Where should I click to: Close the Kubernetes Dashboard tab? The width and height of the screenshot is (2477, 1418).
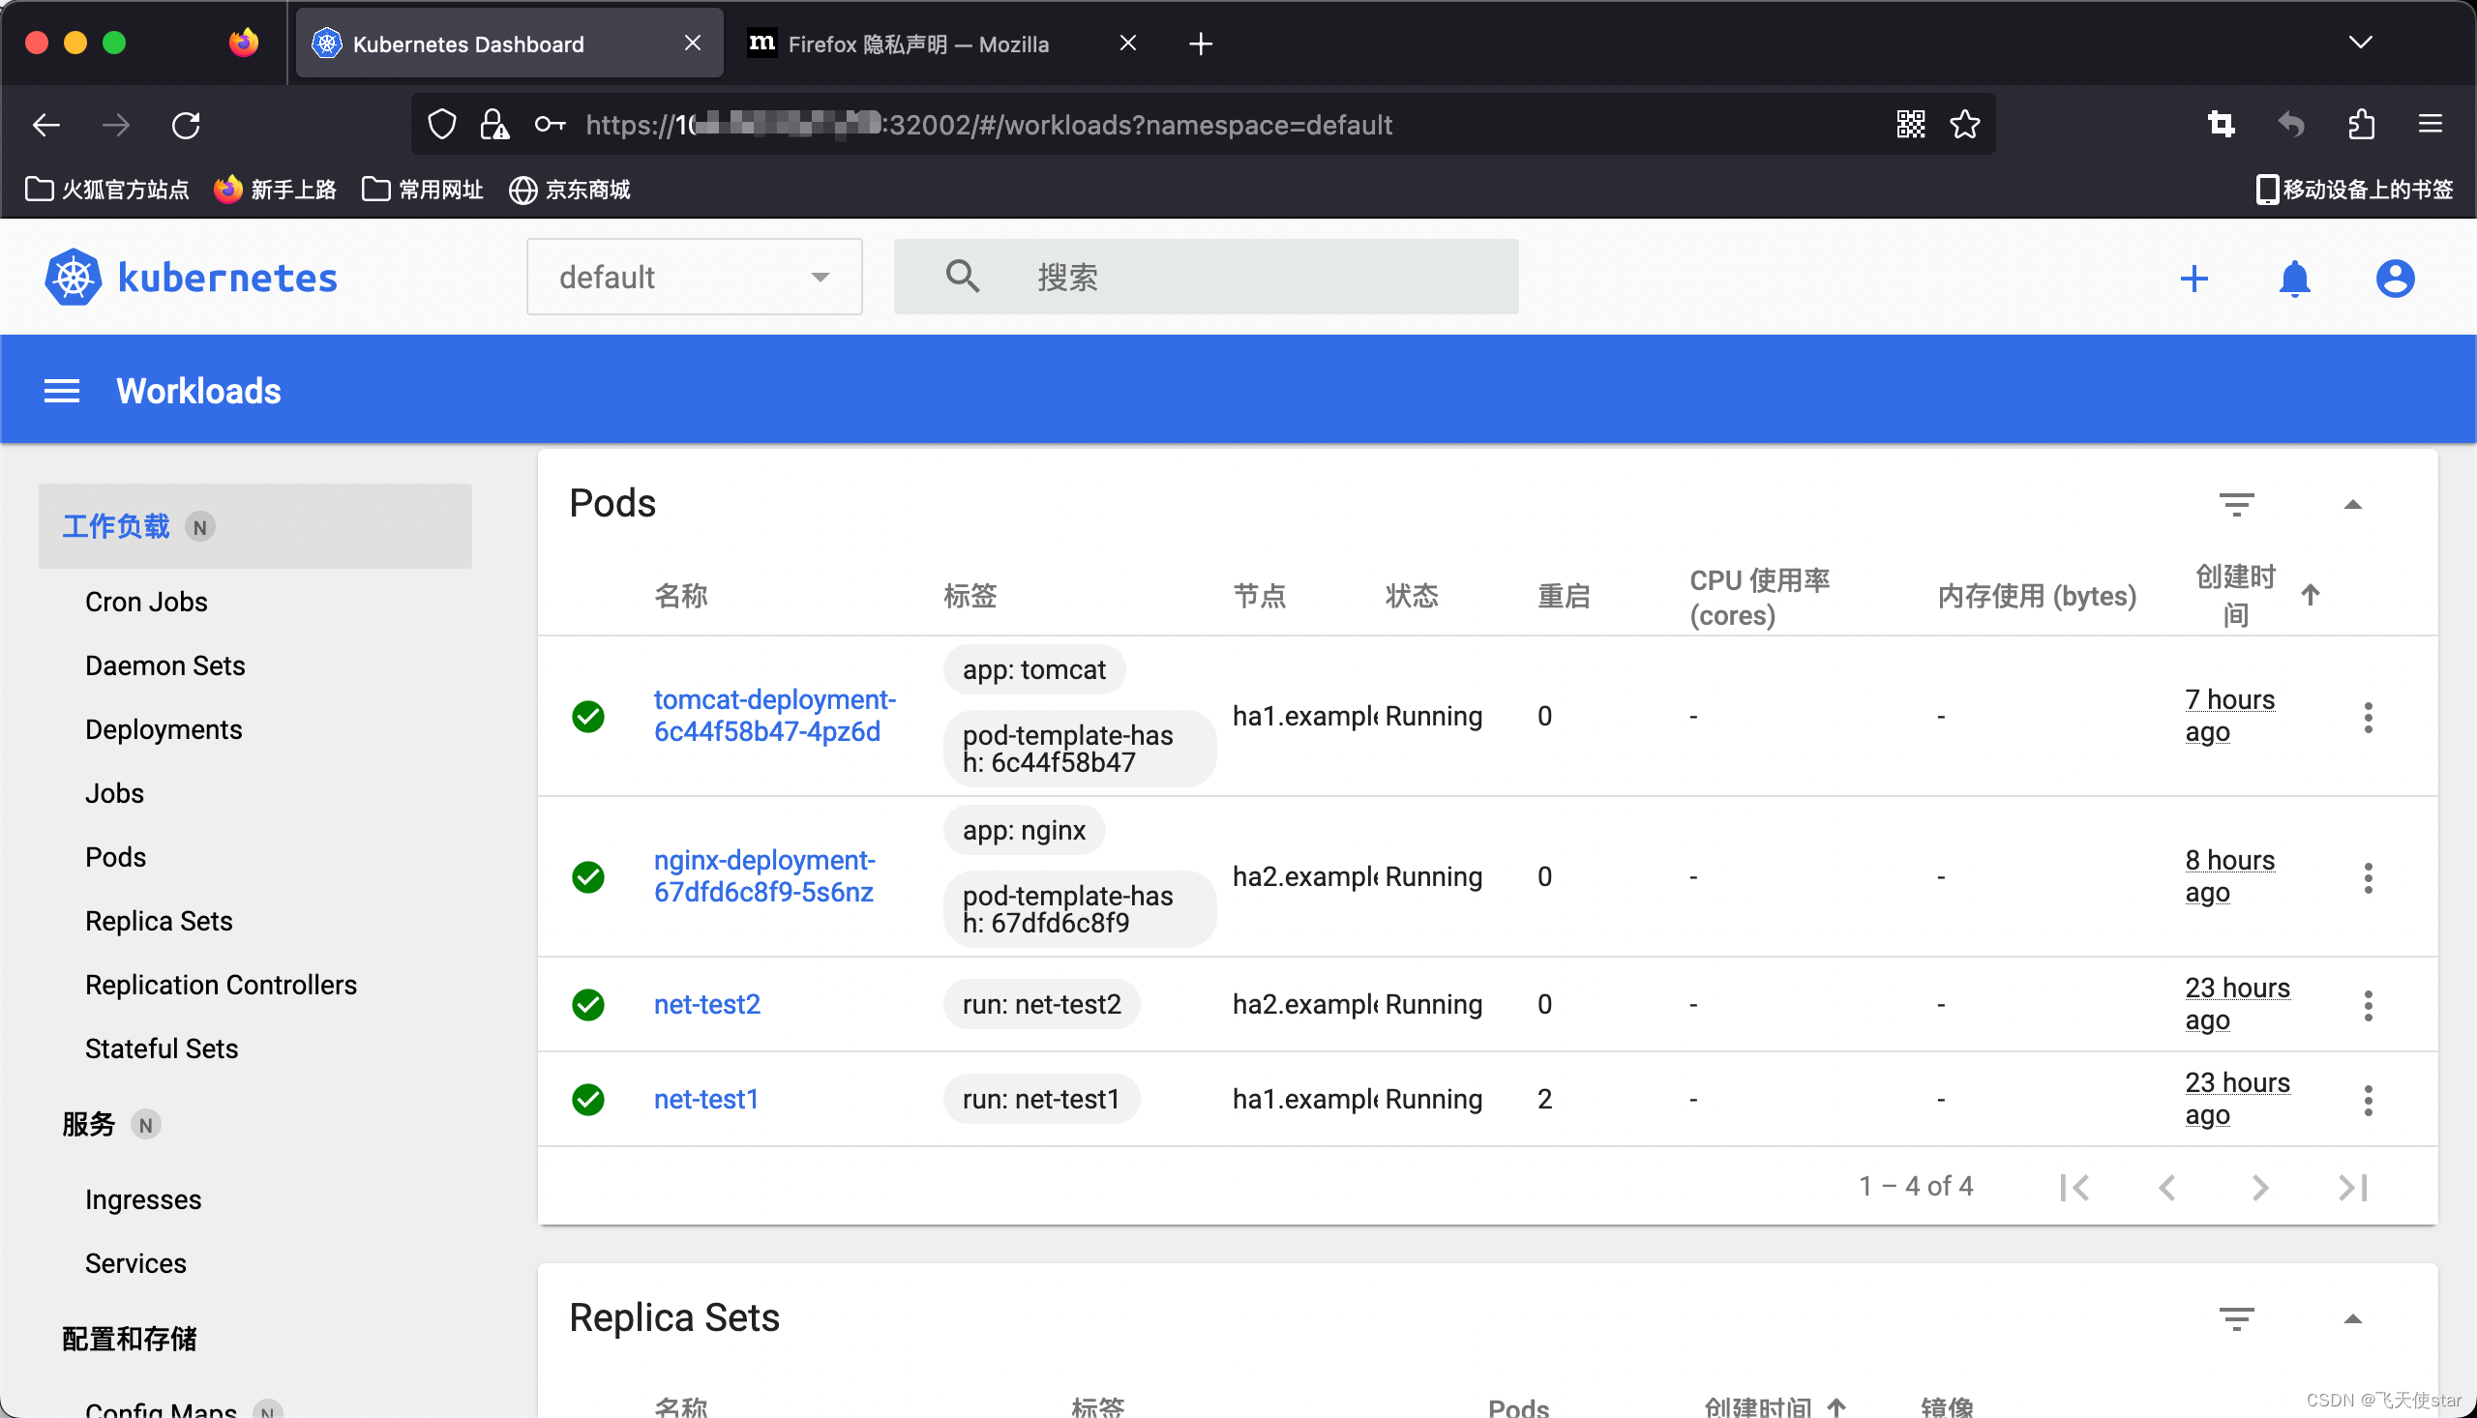pyautogui.click(x=693, y=43)
